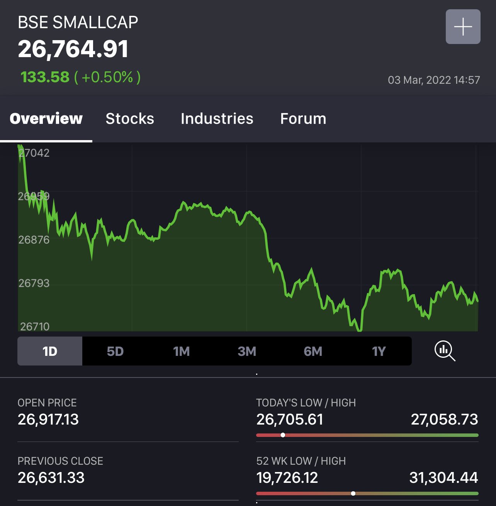Click the TODAY'S LOW / HIGH label
This screenshot has width=496, height=506.
[x=306, y=403]
